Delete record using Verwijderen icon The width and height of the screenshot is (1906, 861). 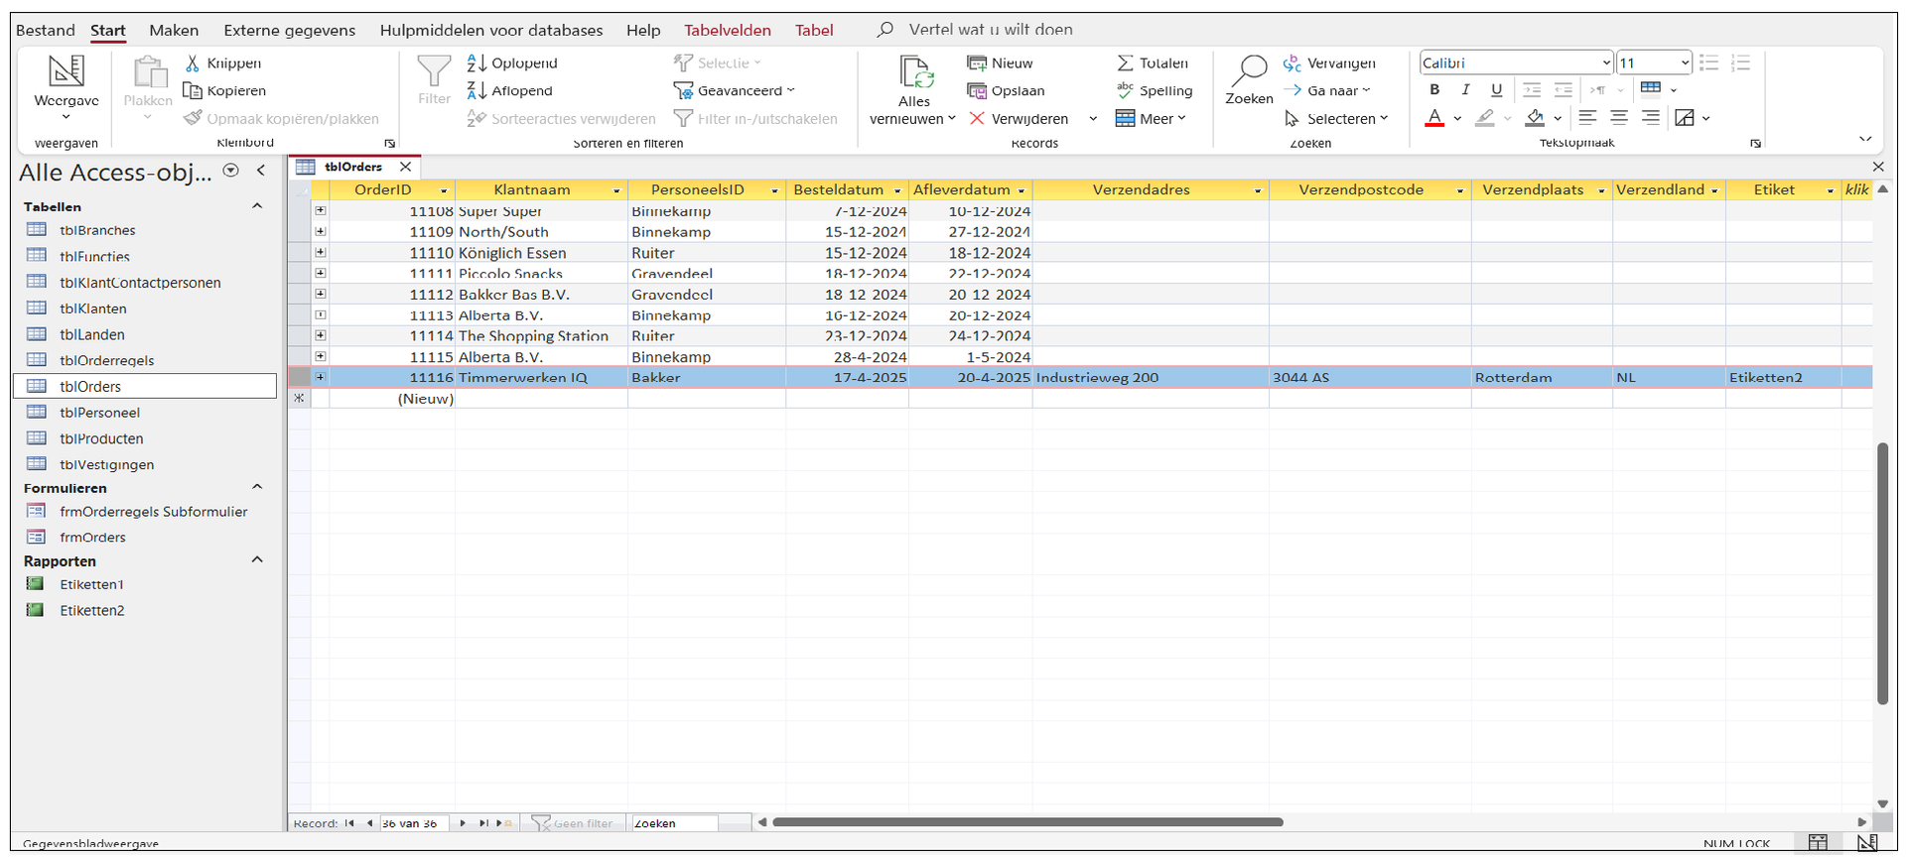point(977,118)
